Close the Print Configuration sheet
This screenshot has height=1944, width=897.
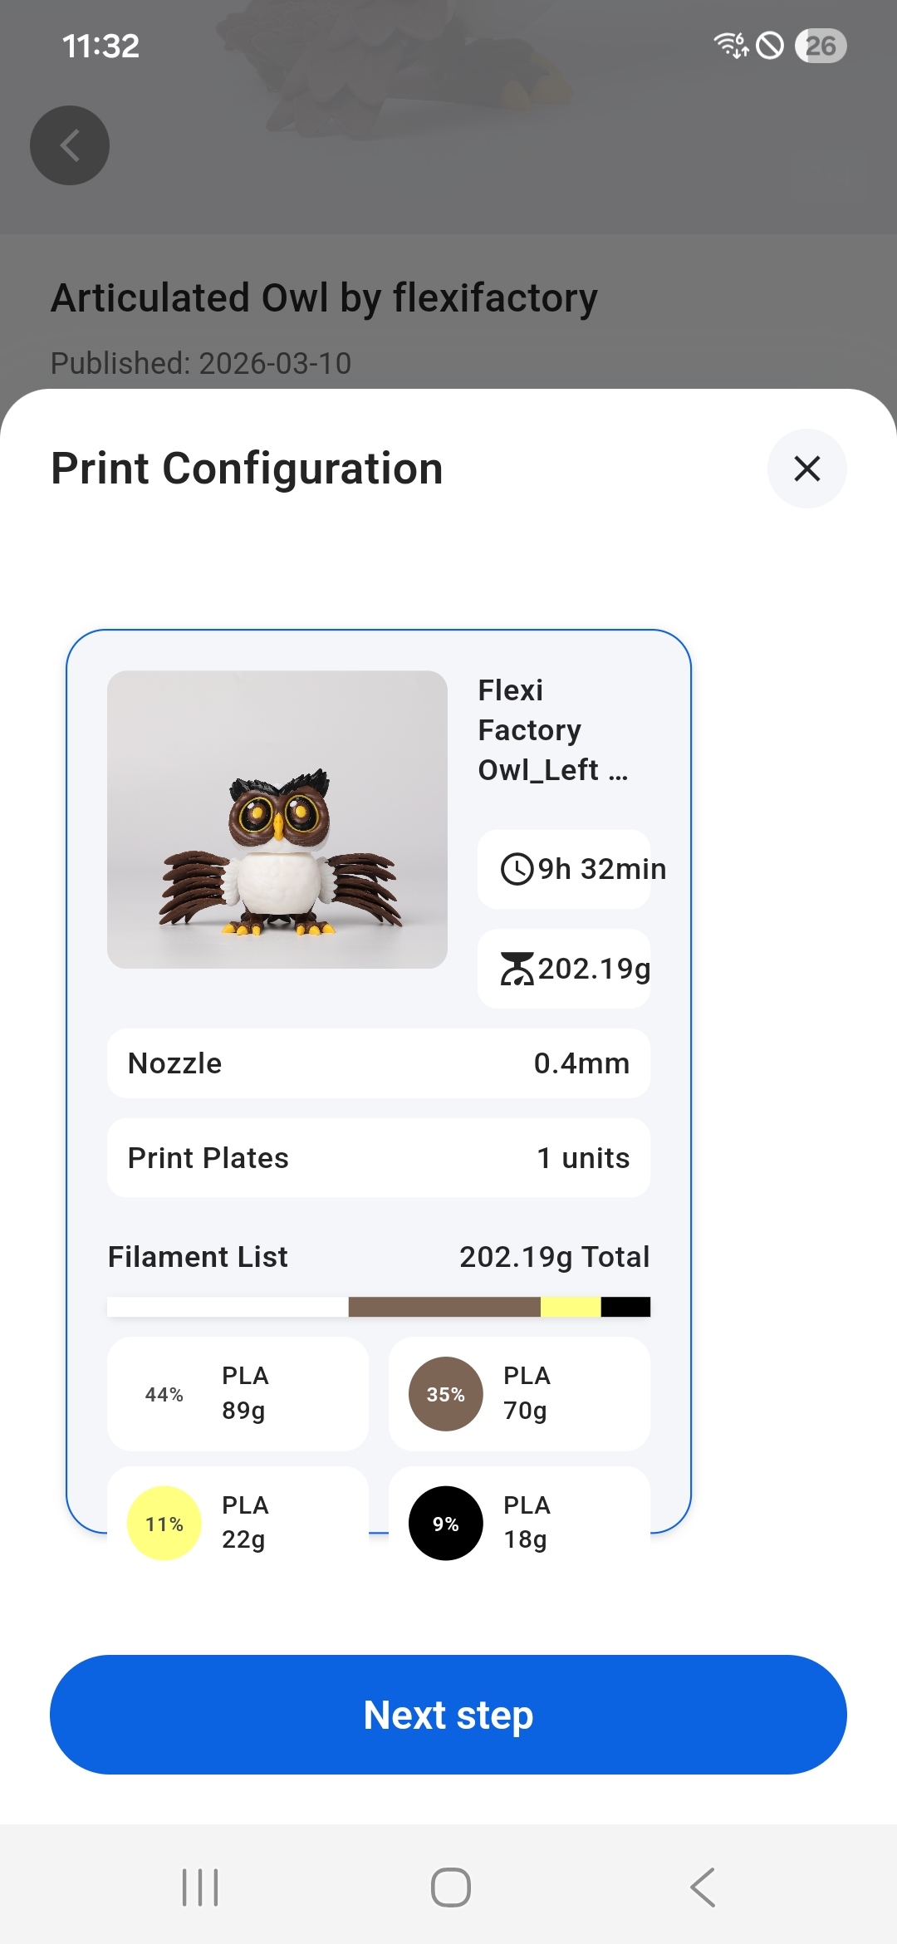click(806, 469)
